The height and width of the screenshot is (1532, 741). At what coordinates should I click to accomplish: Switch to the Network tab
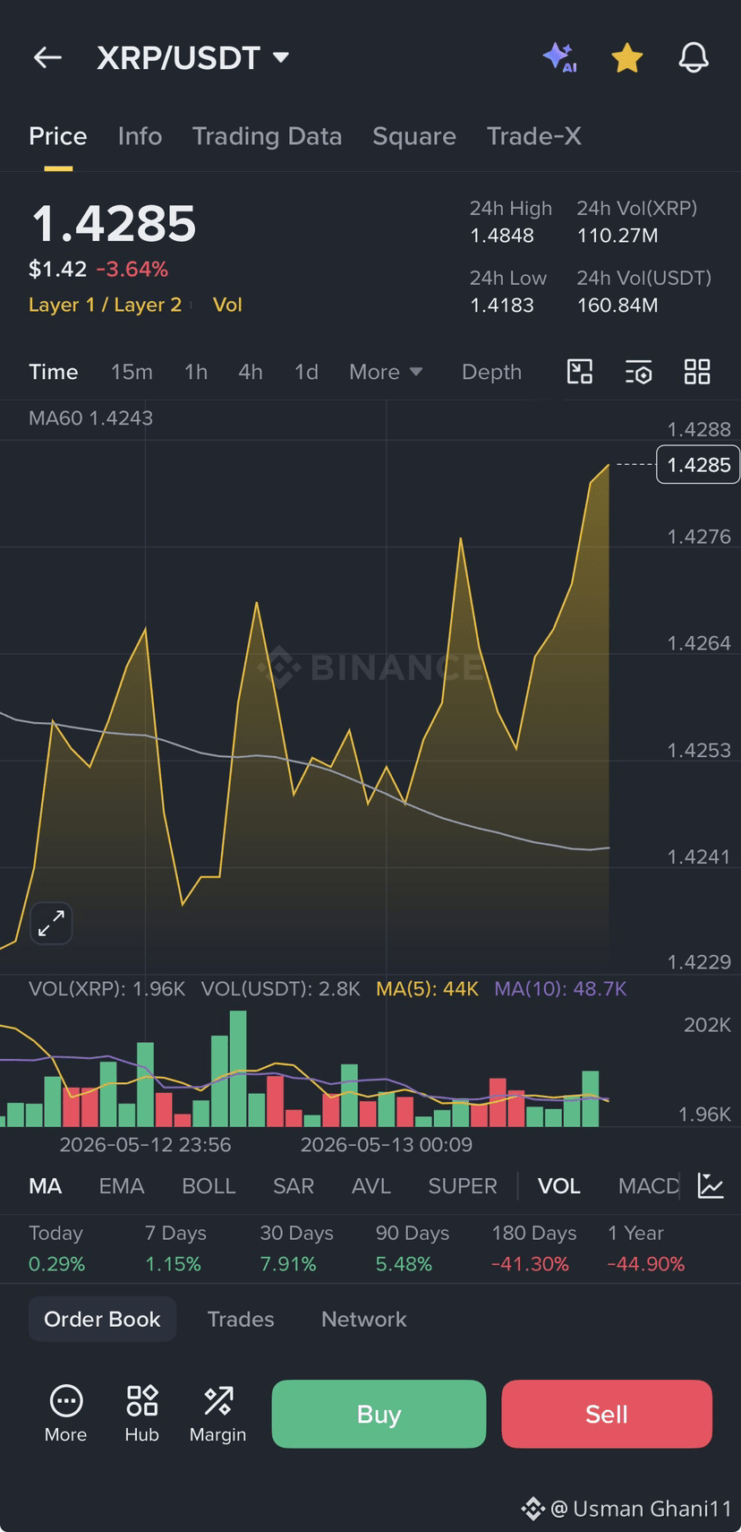coord(363,1320)
